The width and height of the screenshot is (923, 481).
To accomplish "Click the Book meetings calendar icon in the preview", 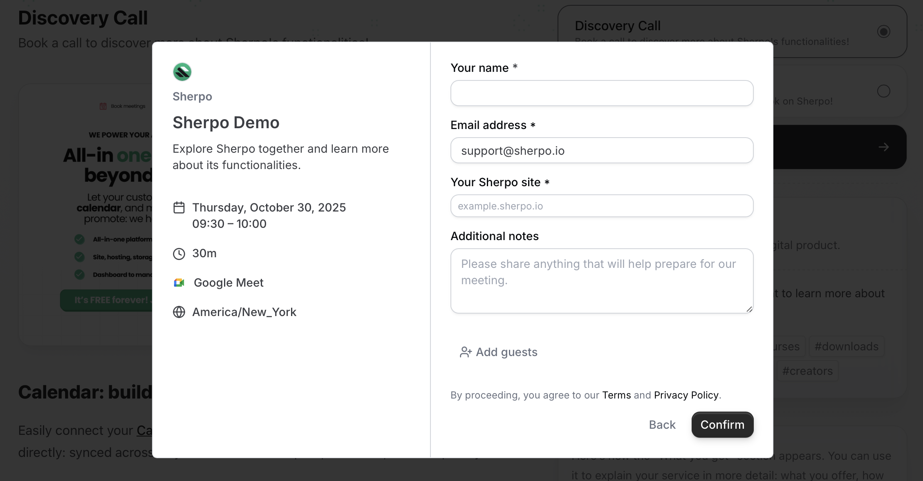I will pyautogui.click(x=103, y=106).
